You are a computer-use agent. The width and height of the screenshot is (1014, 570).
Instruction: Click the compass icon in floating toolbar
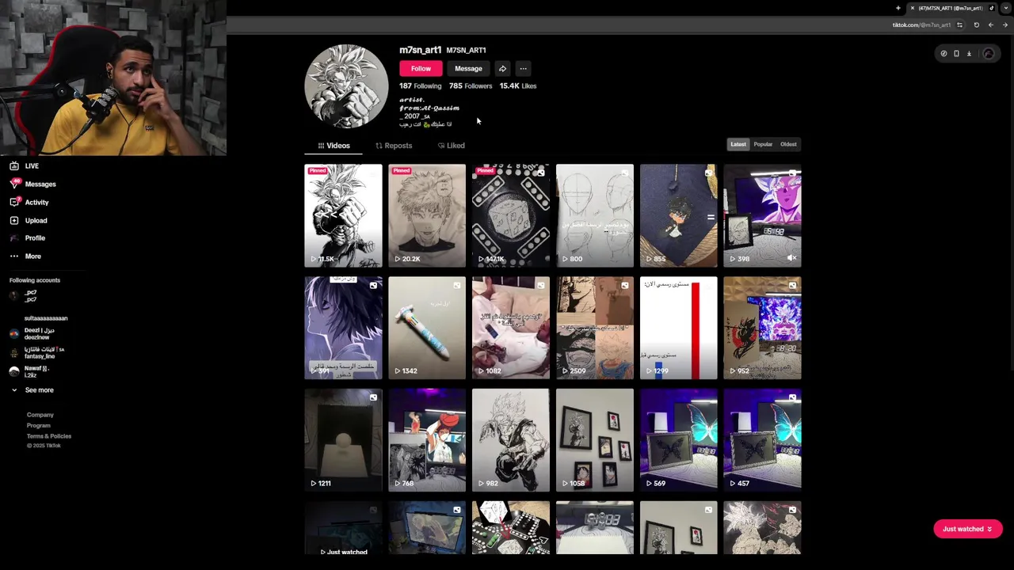tap(943, 54)
